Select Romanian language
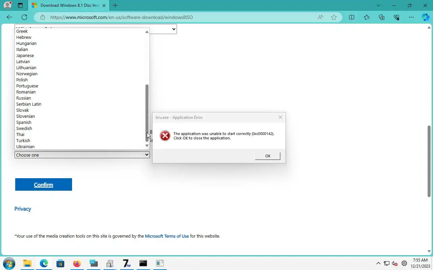 coord(80,92)
